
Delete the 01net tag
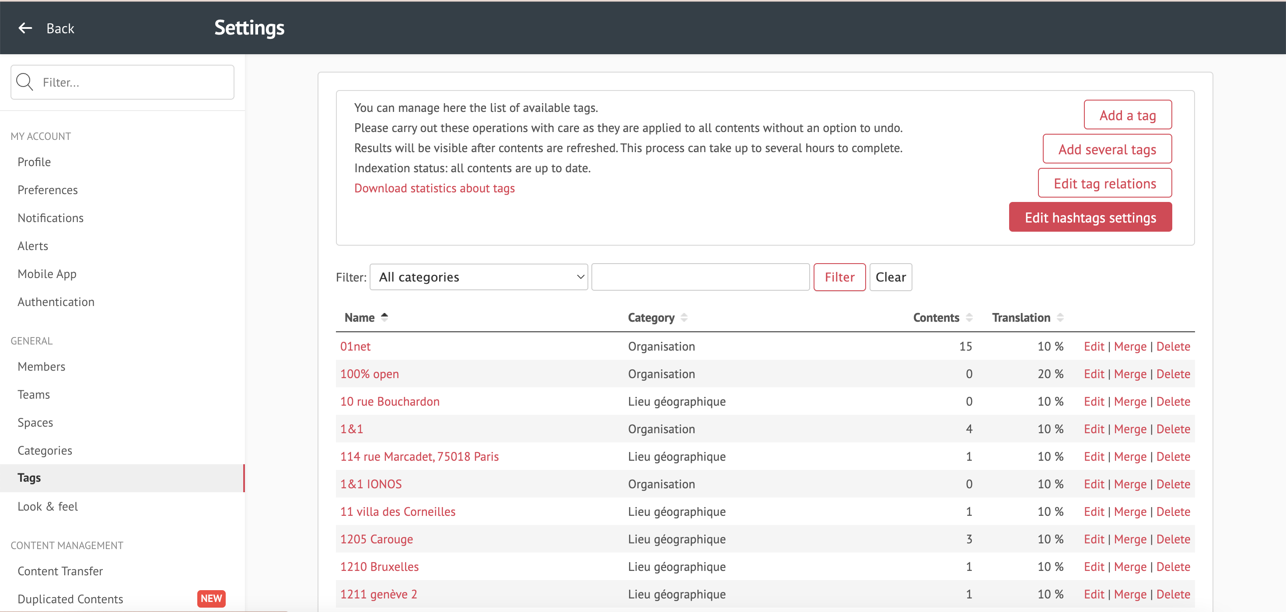pyautogui.click(x=1173, y=346)
